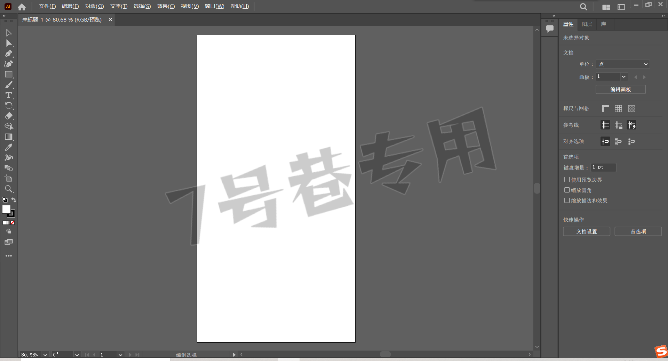Swap fill and stroke colors
Viewport: 668px width, 361px height.
coord(14,200)
